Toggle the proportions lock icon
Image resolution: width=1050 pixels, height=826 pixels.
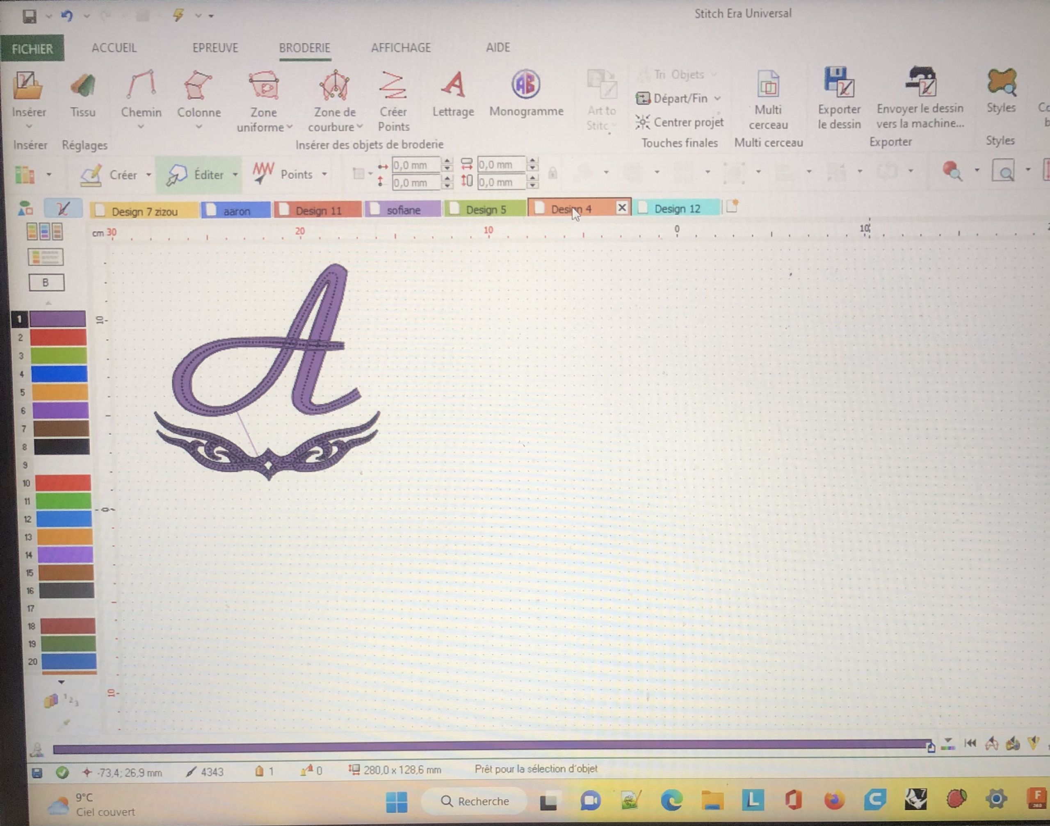point(553,173)
